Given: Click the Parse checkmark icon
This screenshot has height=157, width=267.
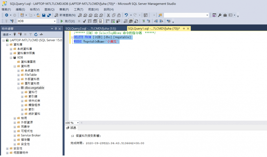Looking at the screenshot, I should pos(84,21).
